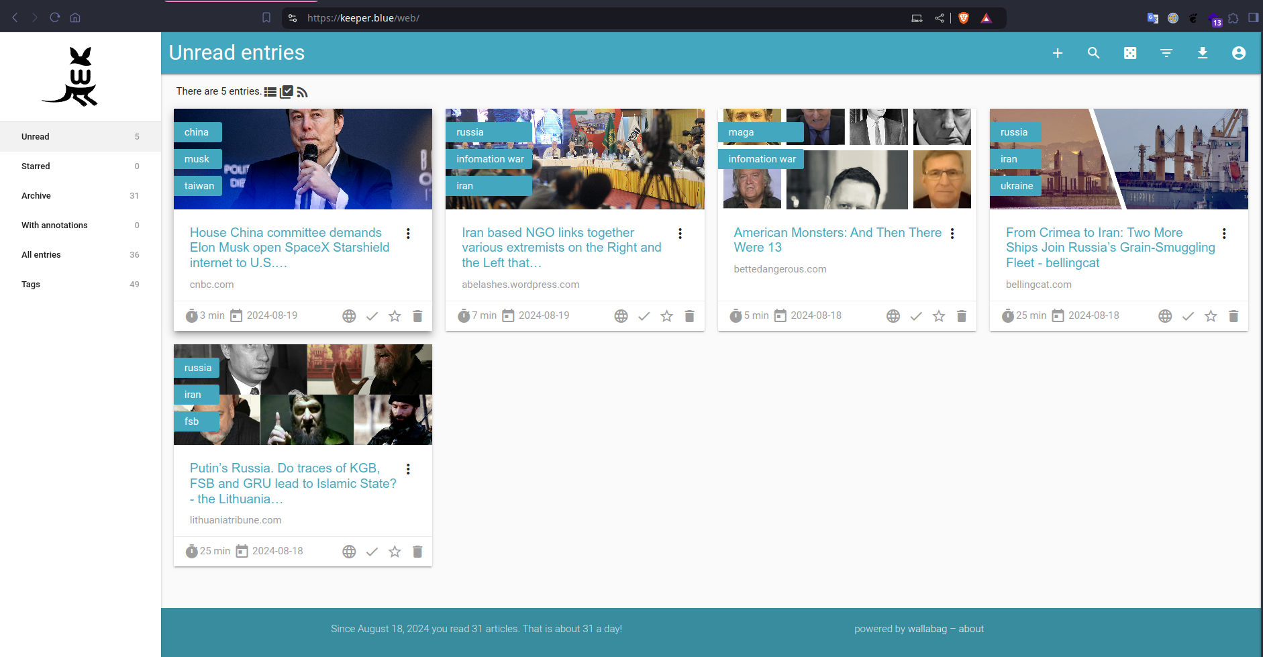Bookmark this page icon
This screenshot has height=657, width=1263.
[x=266, y=17]
